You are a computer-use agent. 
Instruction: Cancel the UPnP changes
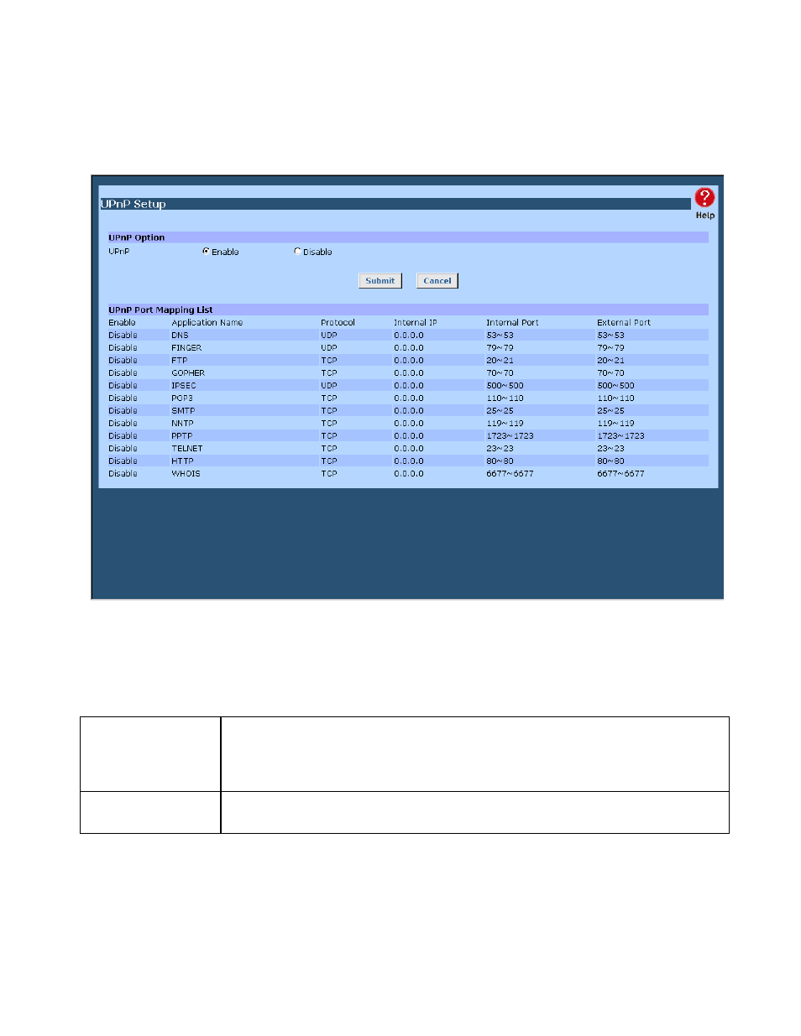click(x=437, y=281)
